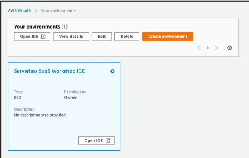
Task: Click the Delete button
Action: pyautogui.click(x=127, y=37)
